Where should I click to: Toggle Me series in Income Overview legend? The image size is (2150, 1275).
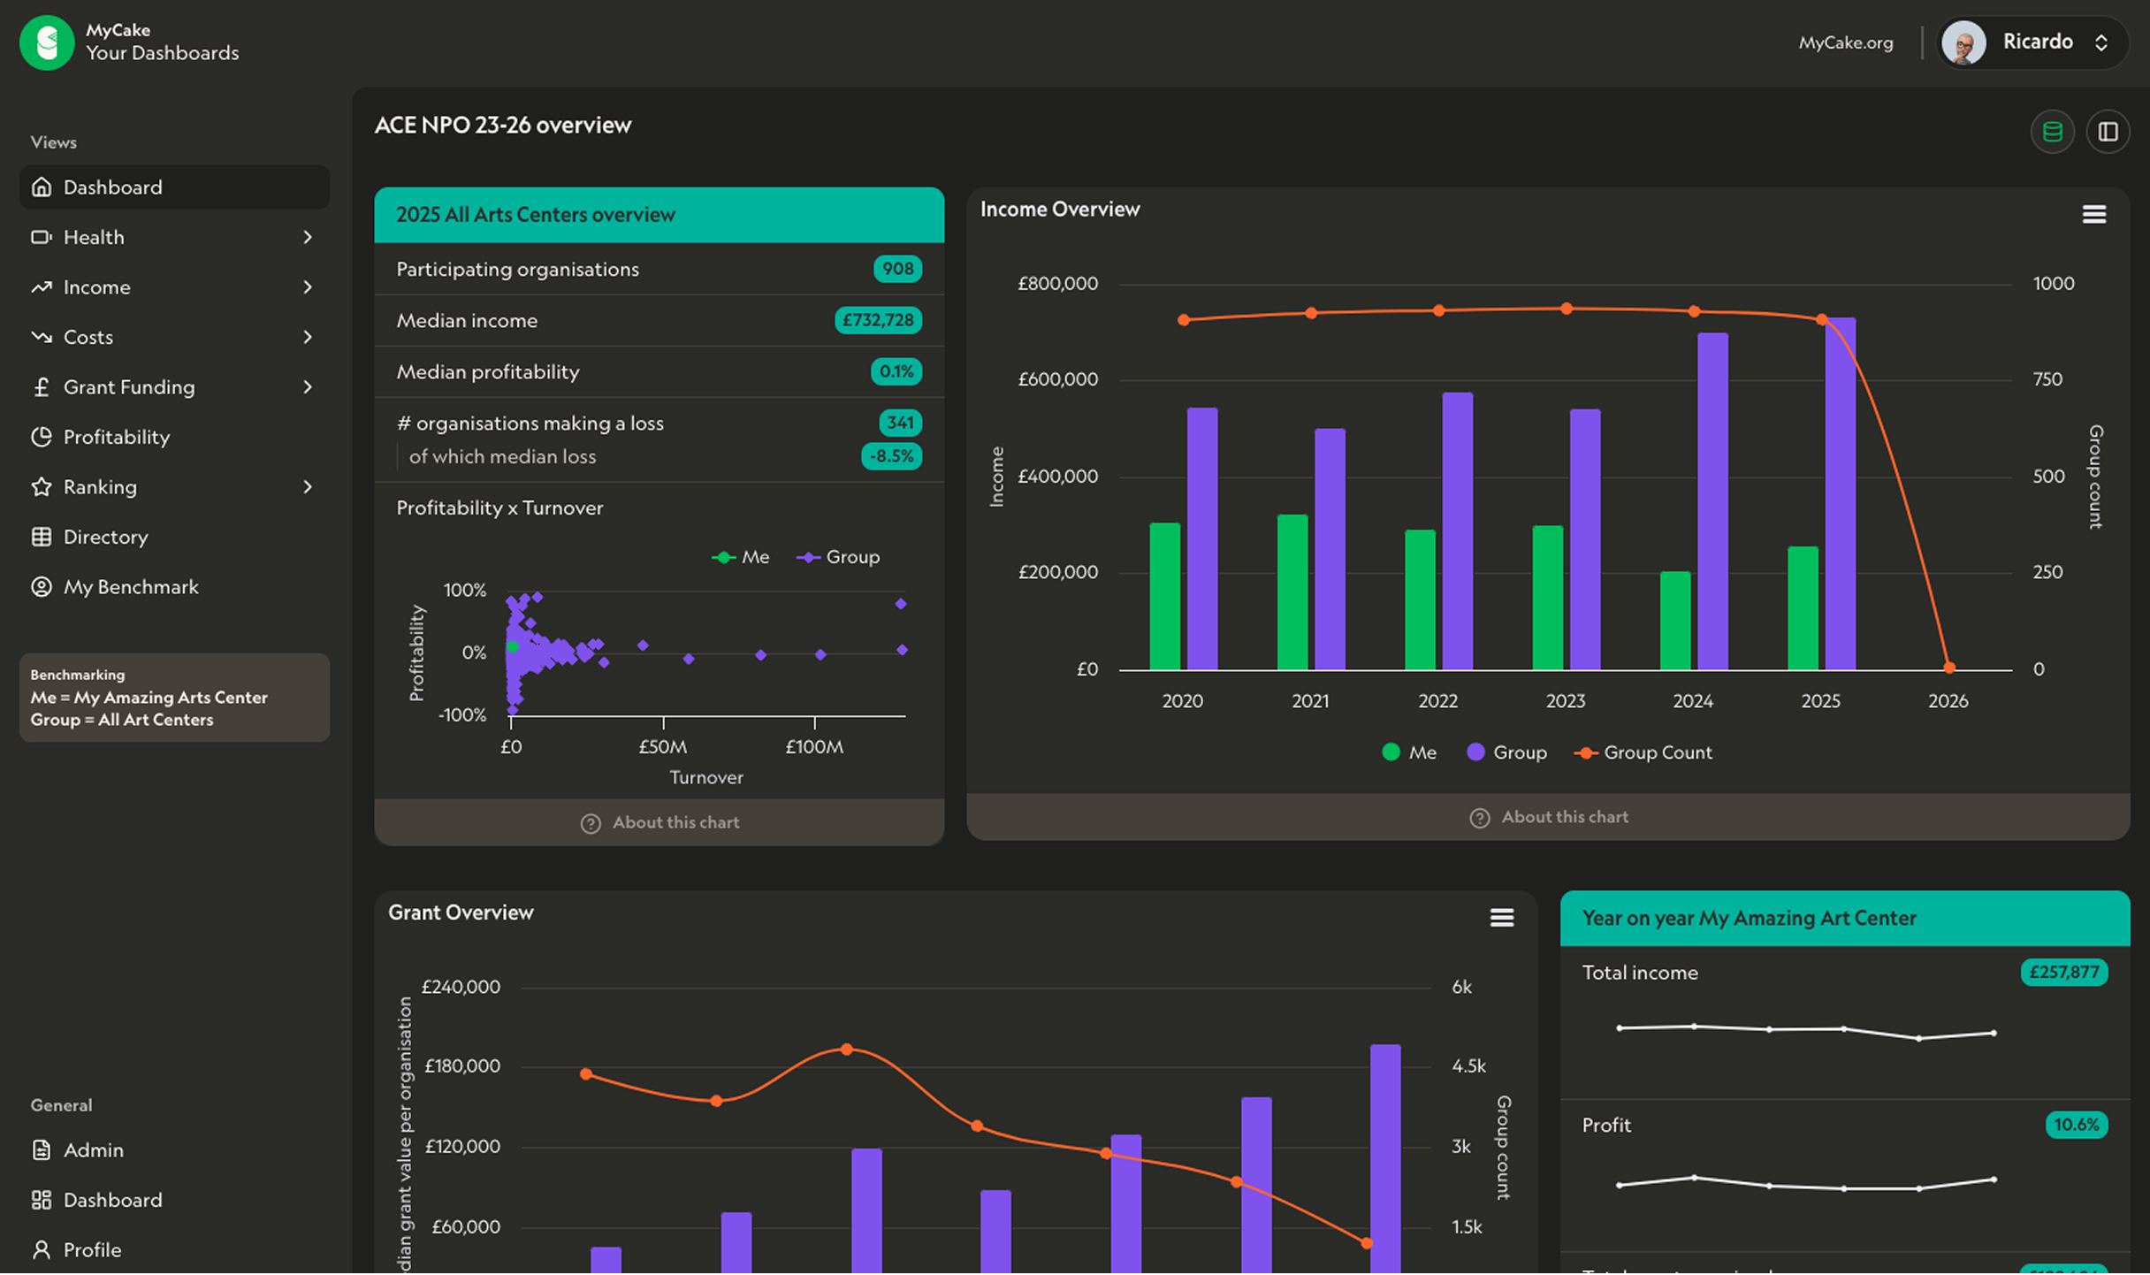click(1408, 752)
